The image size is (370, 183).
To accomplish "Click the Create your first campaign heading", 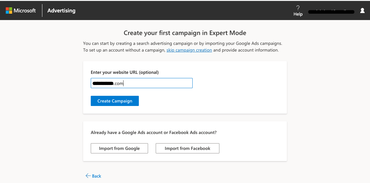I will [185, 33].
